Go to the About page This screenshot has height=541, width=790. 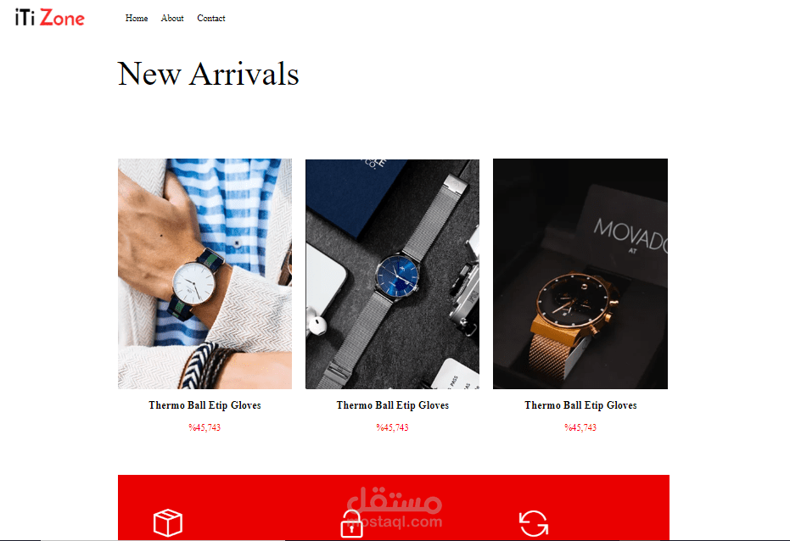[172, 18]
